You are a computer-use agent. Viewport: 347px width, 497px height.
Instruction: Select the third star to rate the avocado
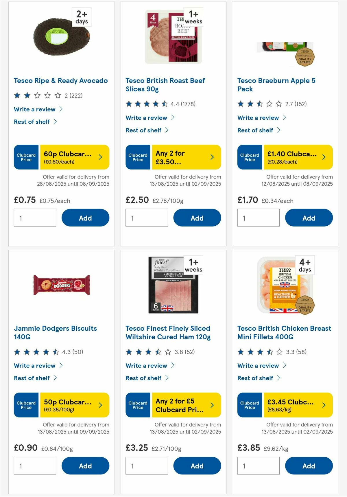[x=37, y=95]
